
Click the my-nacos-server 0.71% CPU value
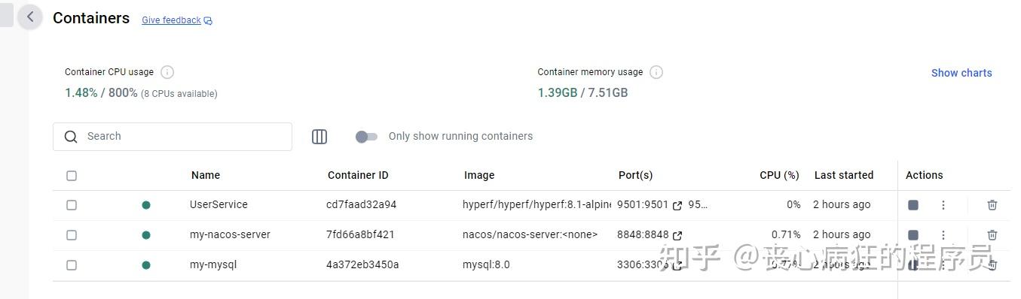coord(786,234)
